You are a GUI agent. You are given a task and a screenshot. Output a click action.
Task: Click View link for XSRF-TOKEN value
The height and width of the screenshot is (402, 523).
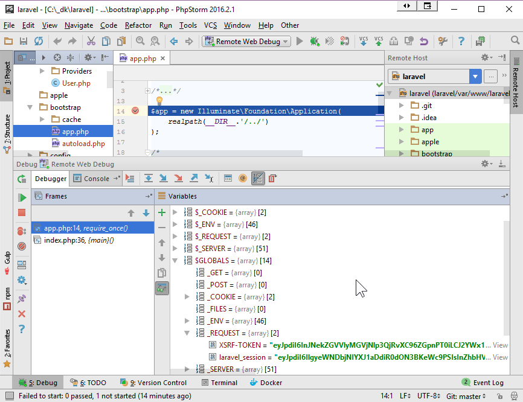[500, 345]
